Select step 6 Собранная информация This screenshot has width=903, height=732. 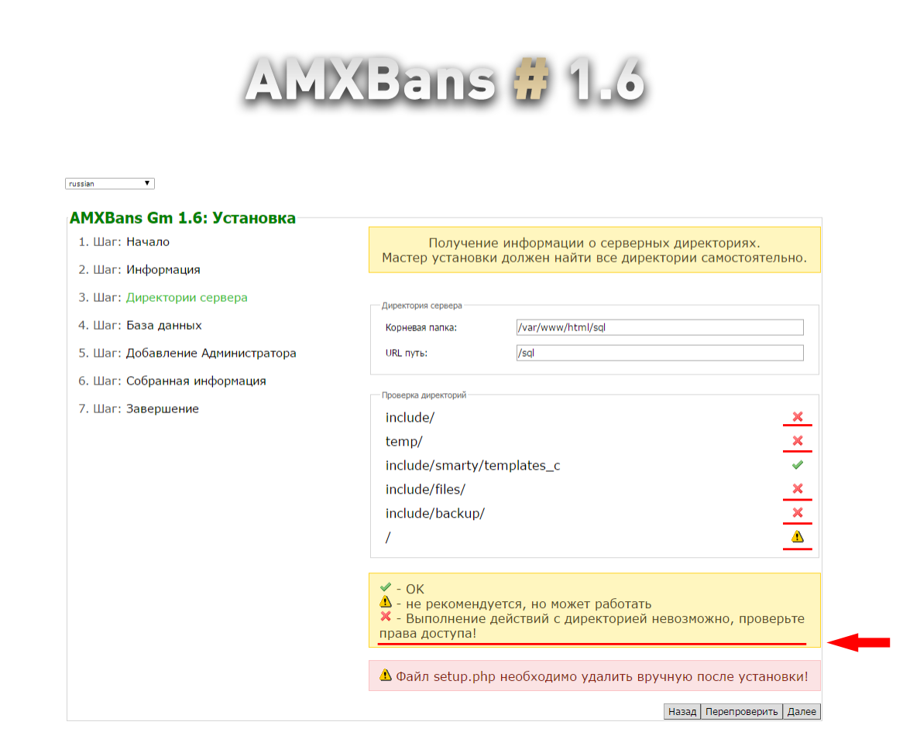pyautogui.click(x=196, y=381)
